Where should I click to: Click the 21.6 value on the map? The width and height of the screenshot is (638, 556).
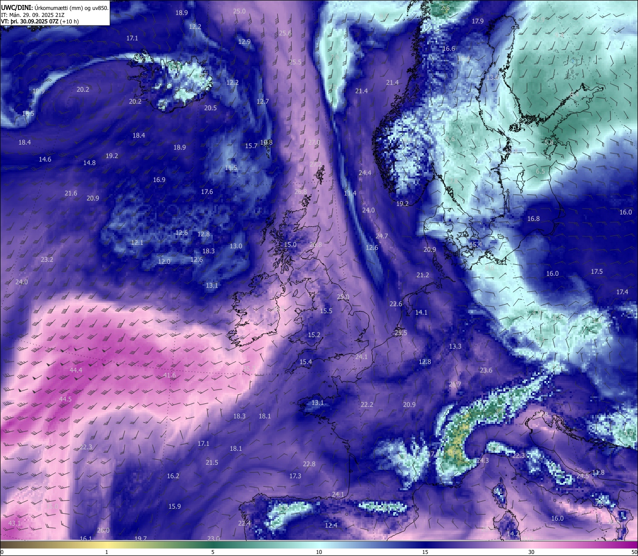tap(71, 193)
